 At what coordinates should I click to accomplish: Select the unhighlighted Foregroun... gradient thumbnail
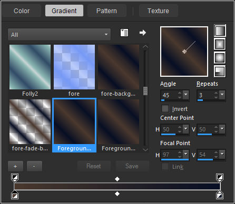119,122
